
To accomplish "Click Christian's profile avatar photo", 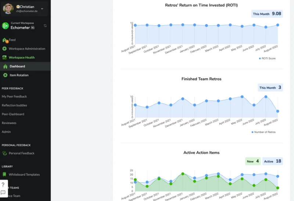I will [x=8, y=8].
